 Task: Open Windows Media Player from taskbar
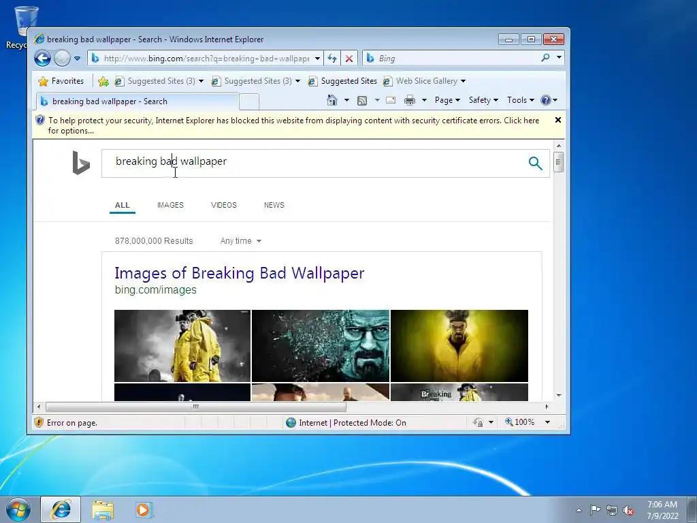(x=144, y=509)
